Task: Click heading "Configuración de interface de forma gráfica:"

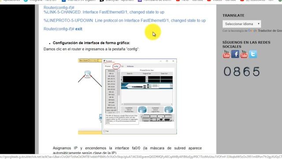Action: click(91, 43)
